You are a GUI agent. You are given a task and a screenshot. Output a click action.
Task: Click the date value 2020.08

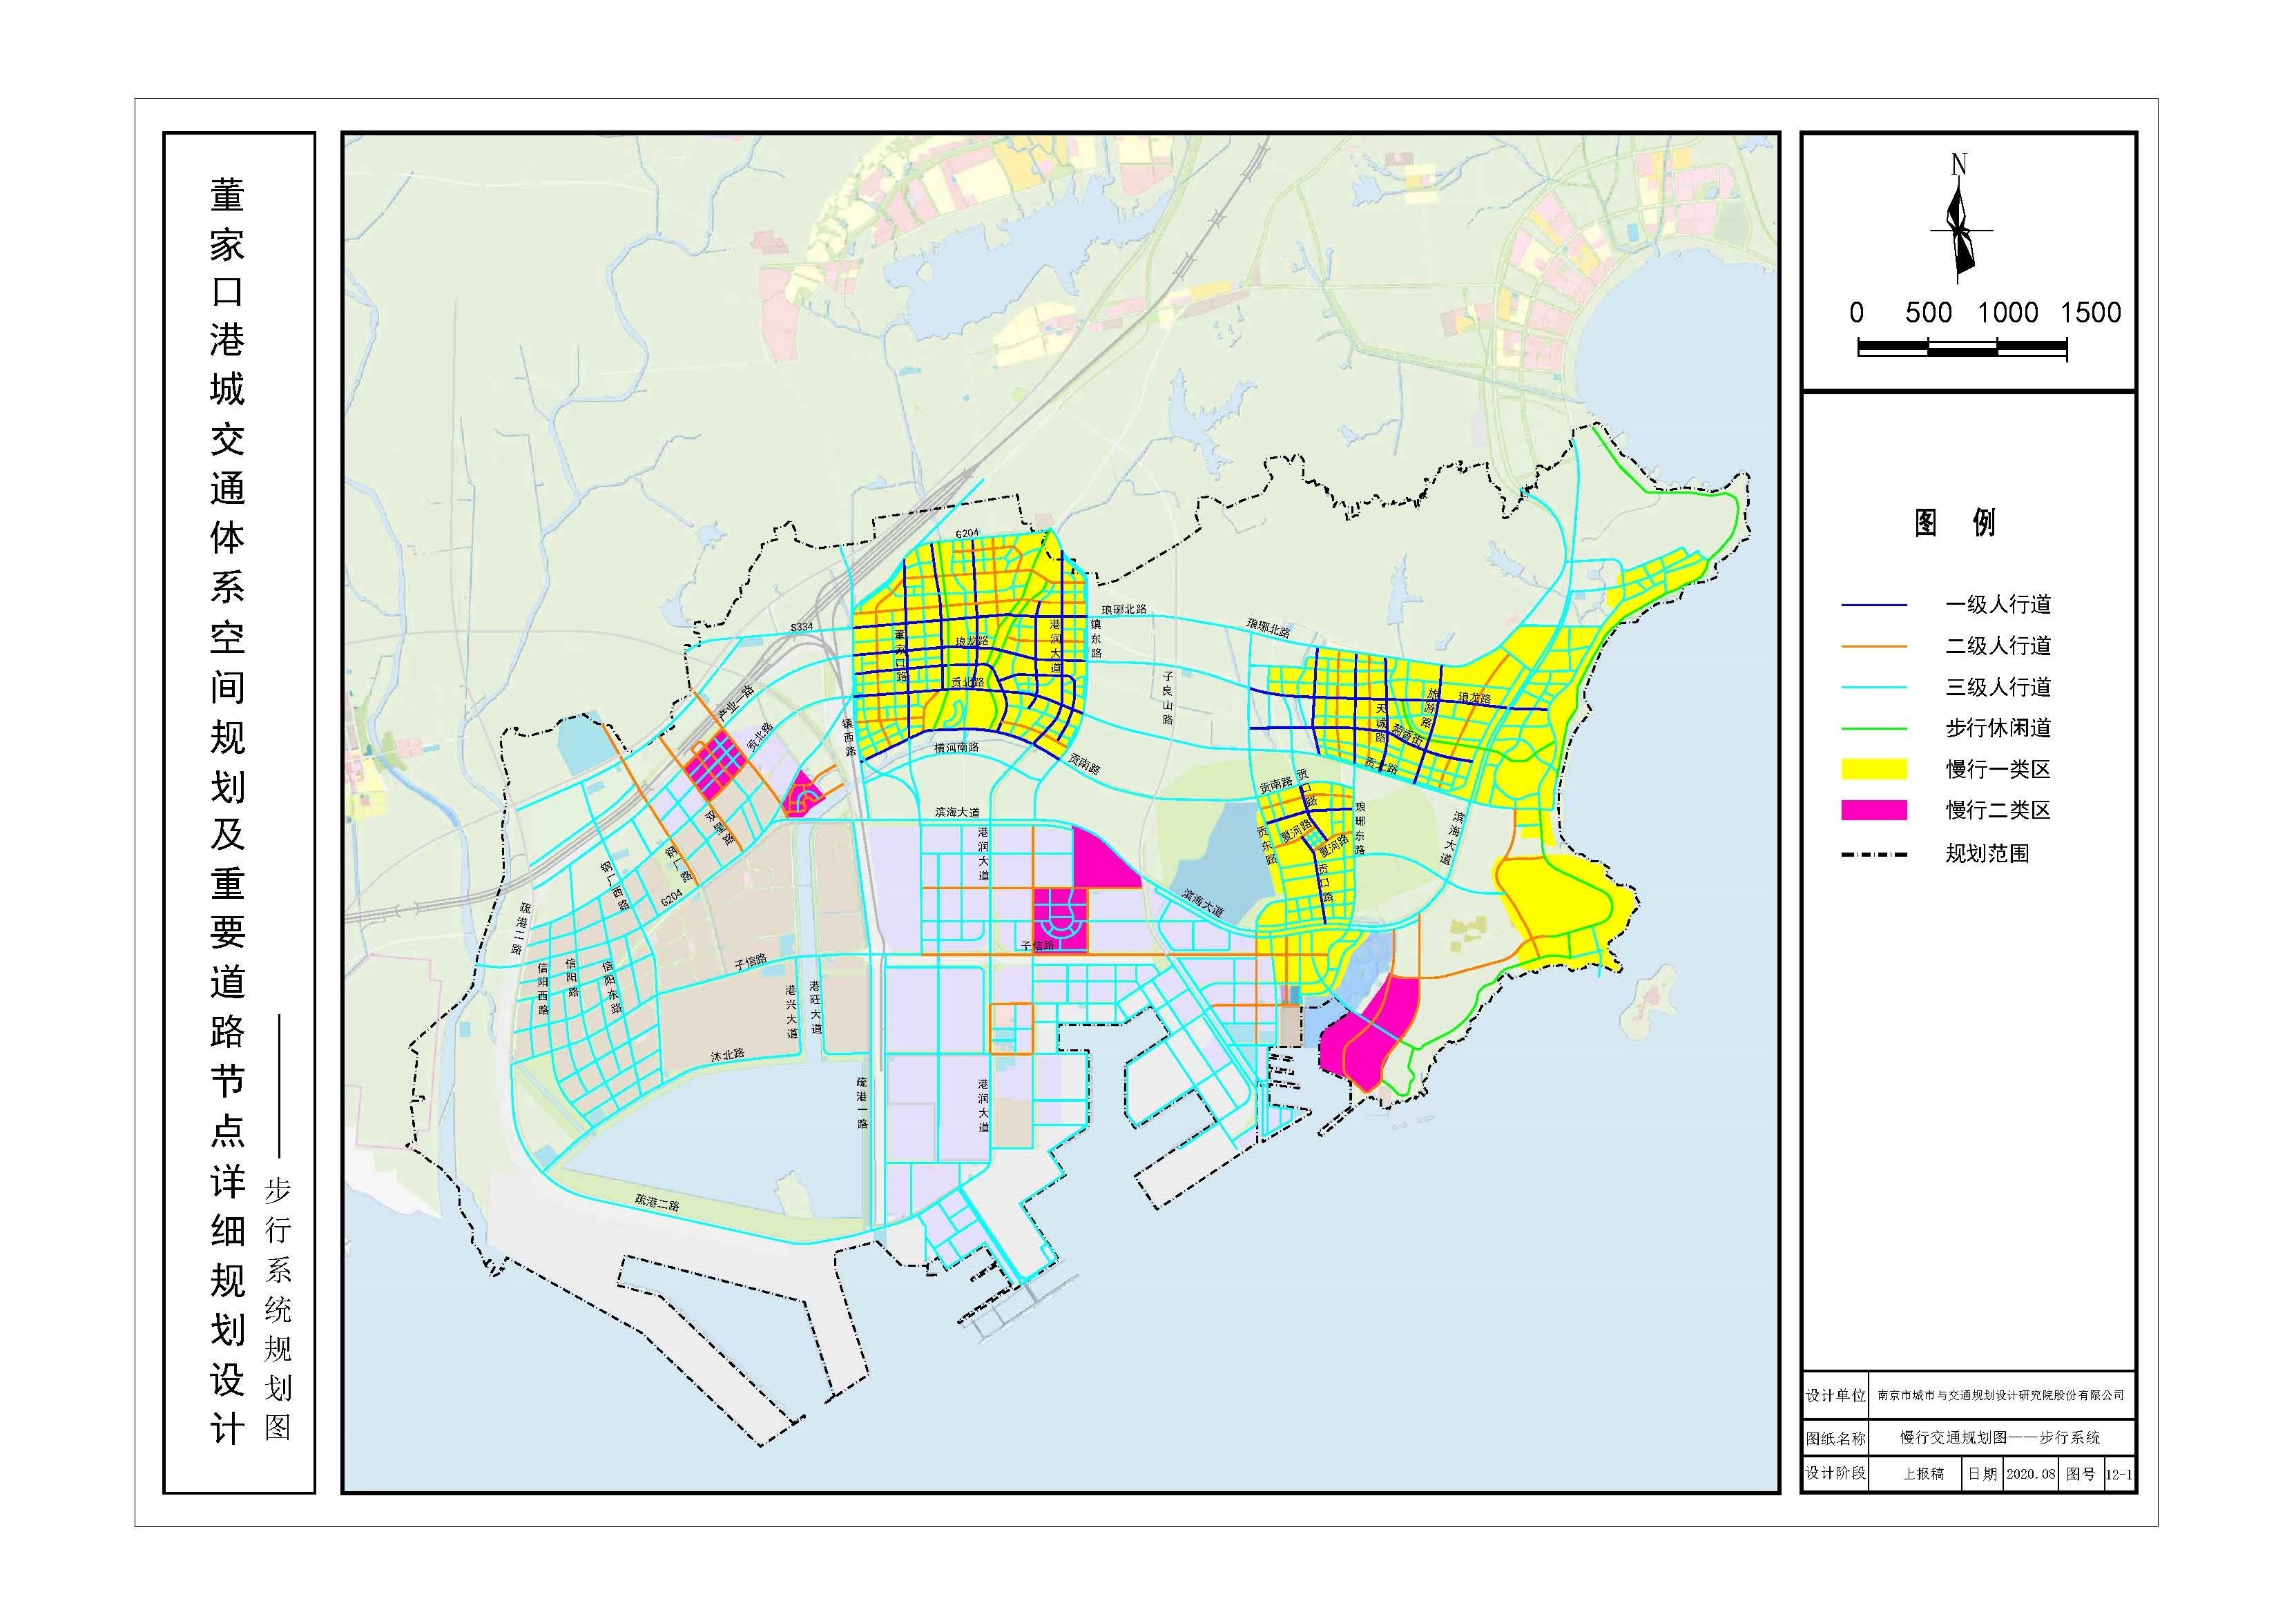pos(2031,1474)
